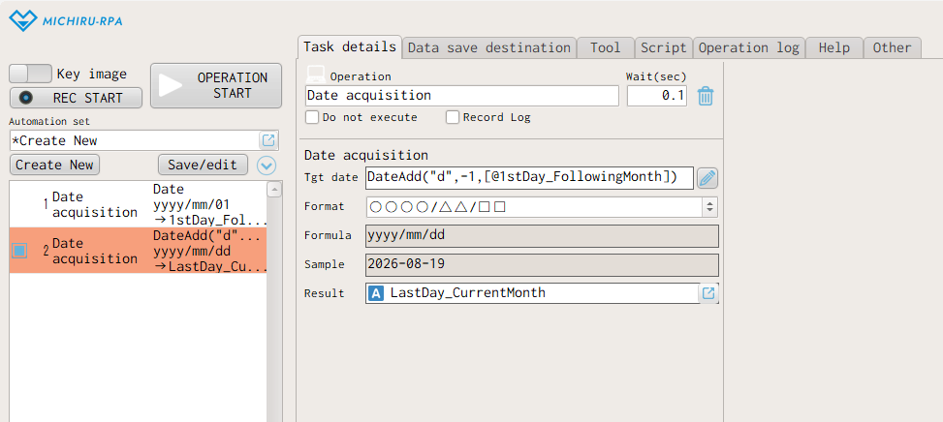Click the Create New button

[x=54, y=165]
